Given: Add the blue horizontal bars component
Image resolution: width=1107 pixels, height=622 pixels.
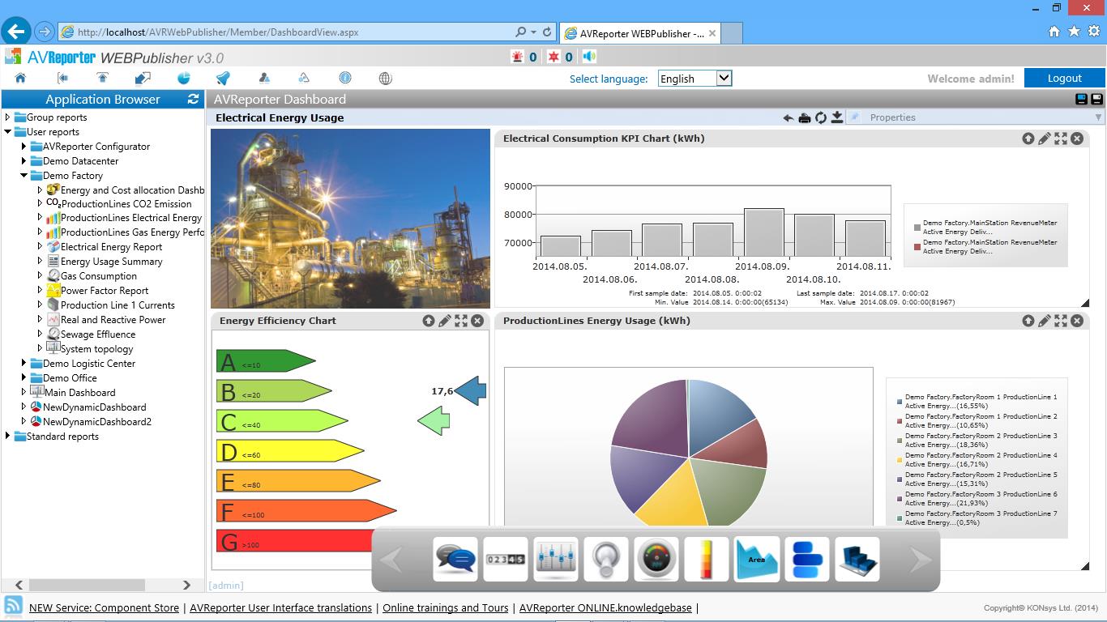Looking at the screenshot, I should coord(807,559).
